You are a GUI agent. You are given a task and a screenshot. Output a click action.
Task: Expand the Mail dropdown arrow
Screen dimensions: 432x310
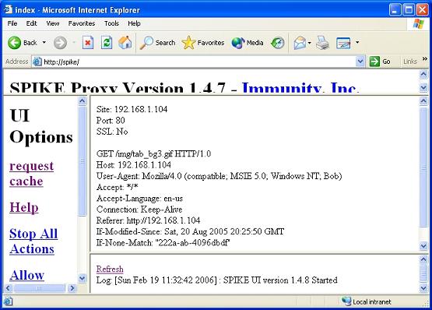[x=309, y=43]
